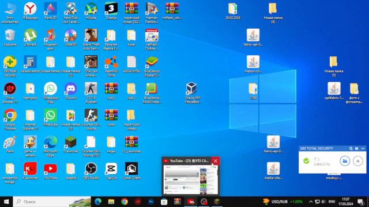
Task: Open the BeamNG Drive shortcut
Action: (111, 67)
